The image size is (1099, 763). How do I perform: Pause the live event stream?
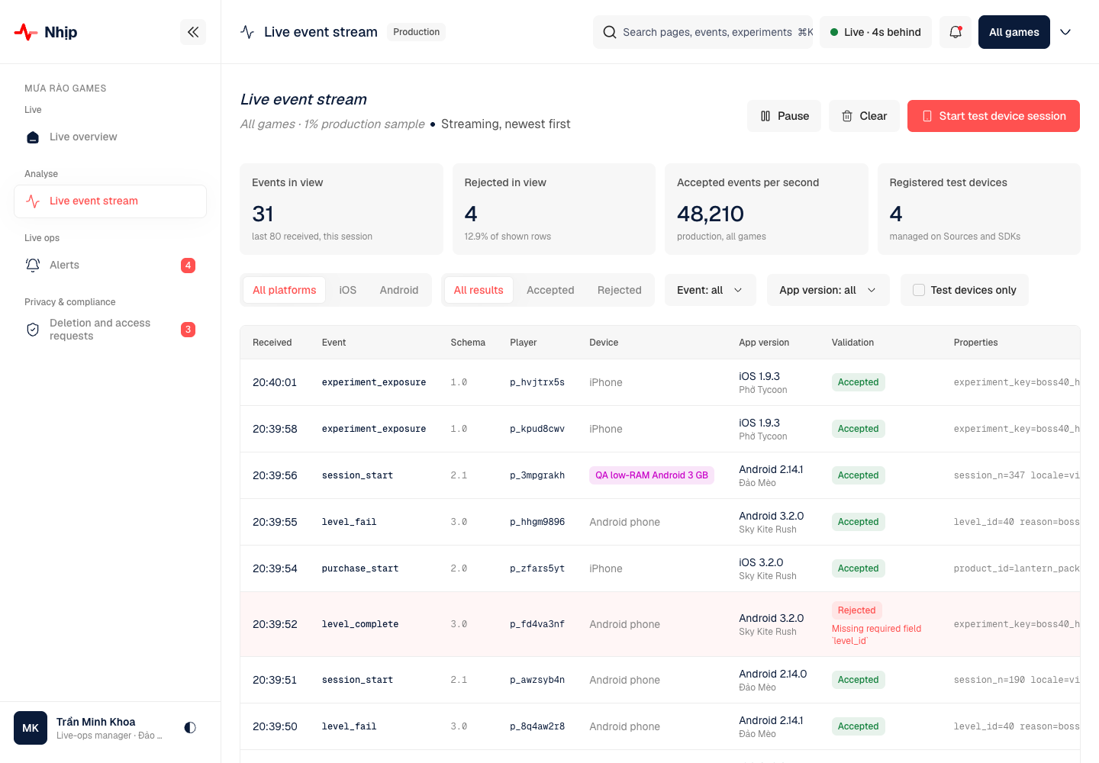(x=785, y=116)
